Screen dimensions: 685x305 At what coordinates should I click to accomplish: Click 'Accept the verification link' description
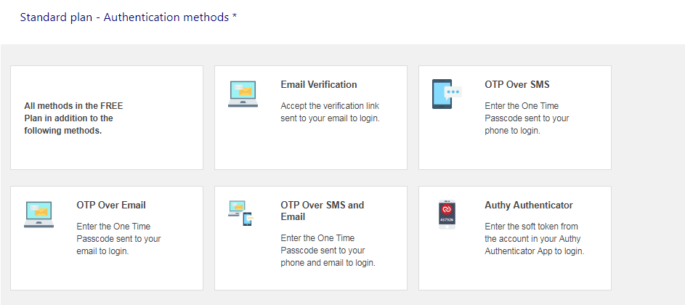[331, 112]
